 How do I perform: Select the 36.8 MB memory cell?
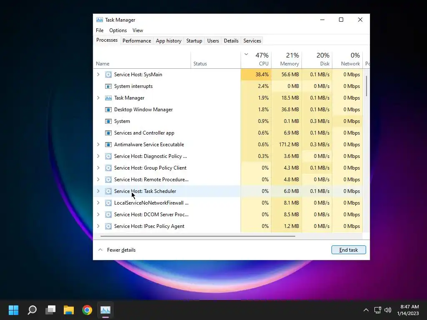(287, 110)
